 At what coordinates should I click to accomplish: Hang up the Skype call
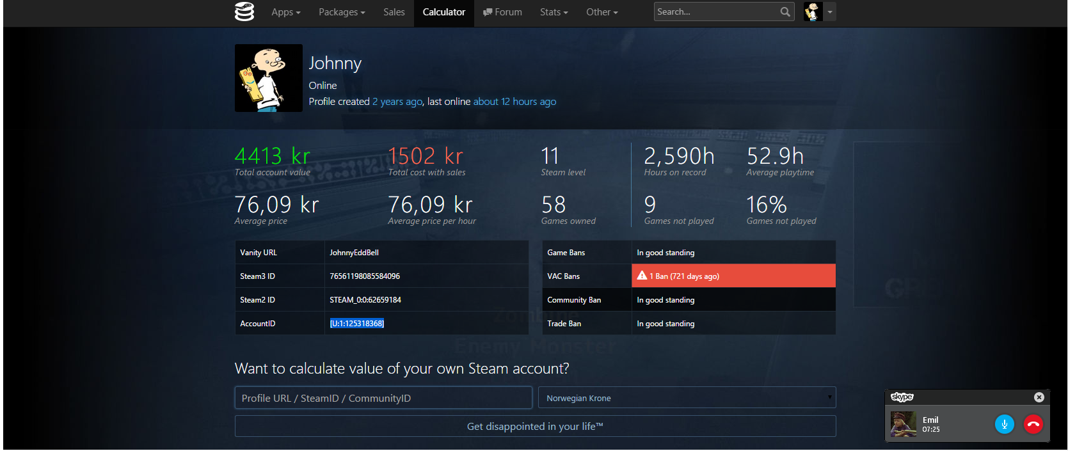tap(1033, 424)
